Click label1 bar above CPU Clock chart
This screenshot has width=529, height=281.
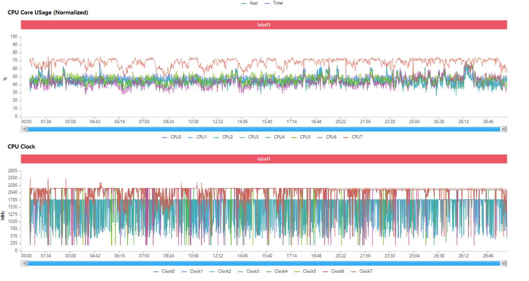pos(264,159)
